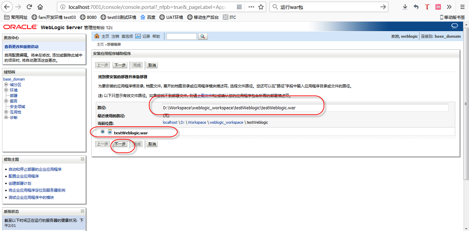Click bottom 下一步 next button
This screenshot has width=469, height=231.
(120, 144)
